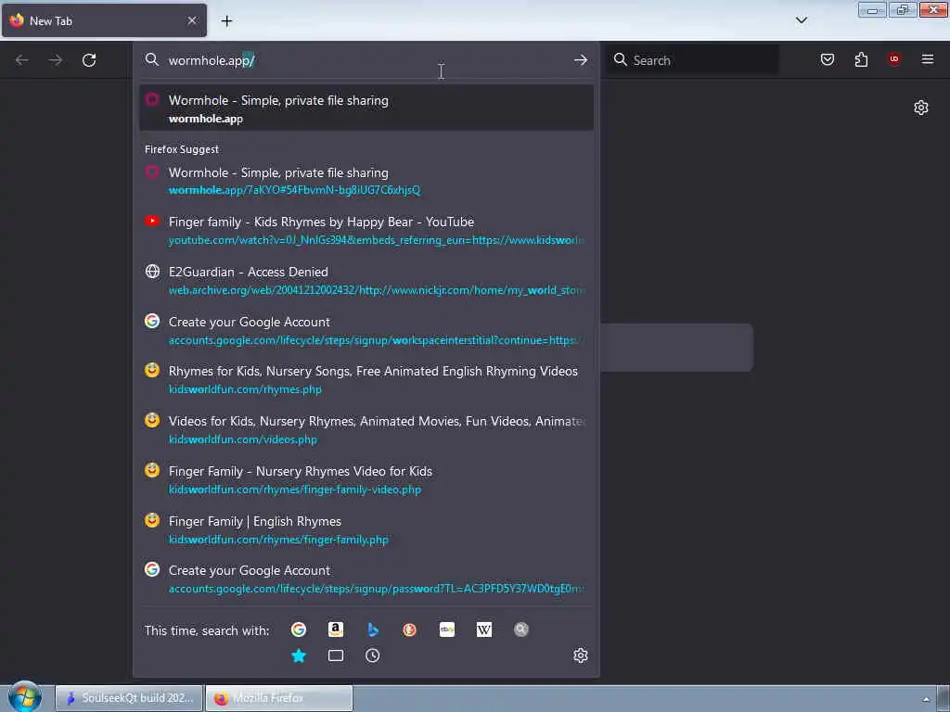Open the Firefox application menu
The image size is (950, 712).
(927, 59)
